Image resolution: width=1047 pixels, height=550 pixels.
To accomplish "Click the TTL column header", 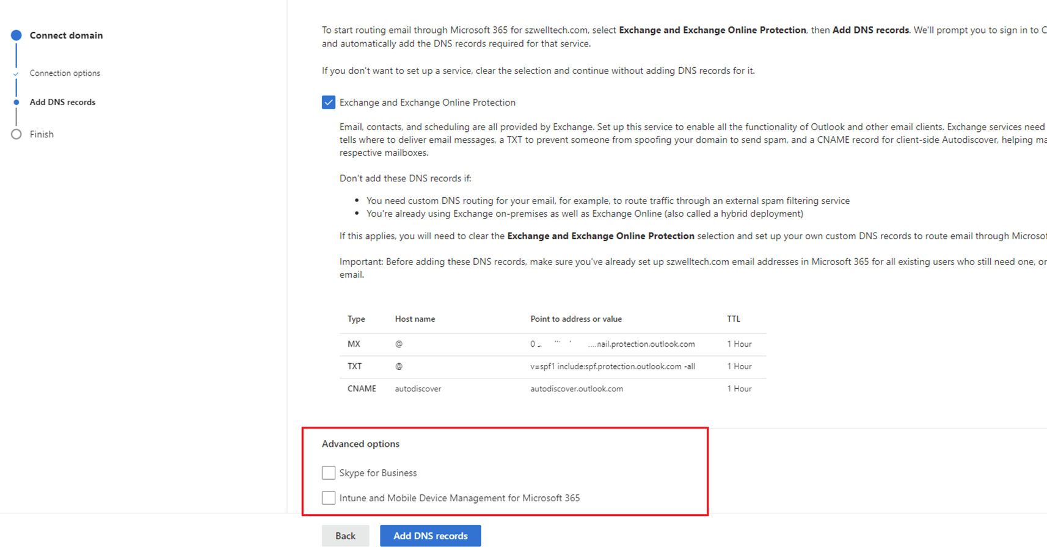I will 733,319.
